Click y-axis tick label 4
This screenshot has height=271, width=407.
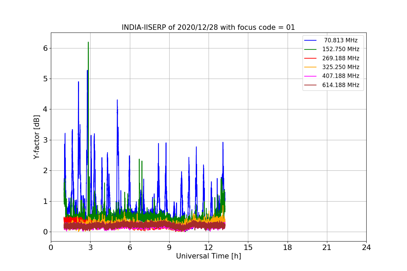45,109
